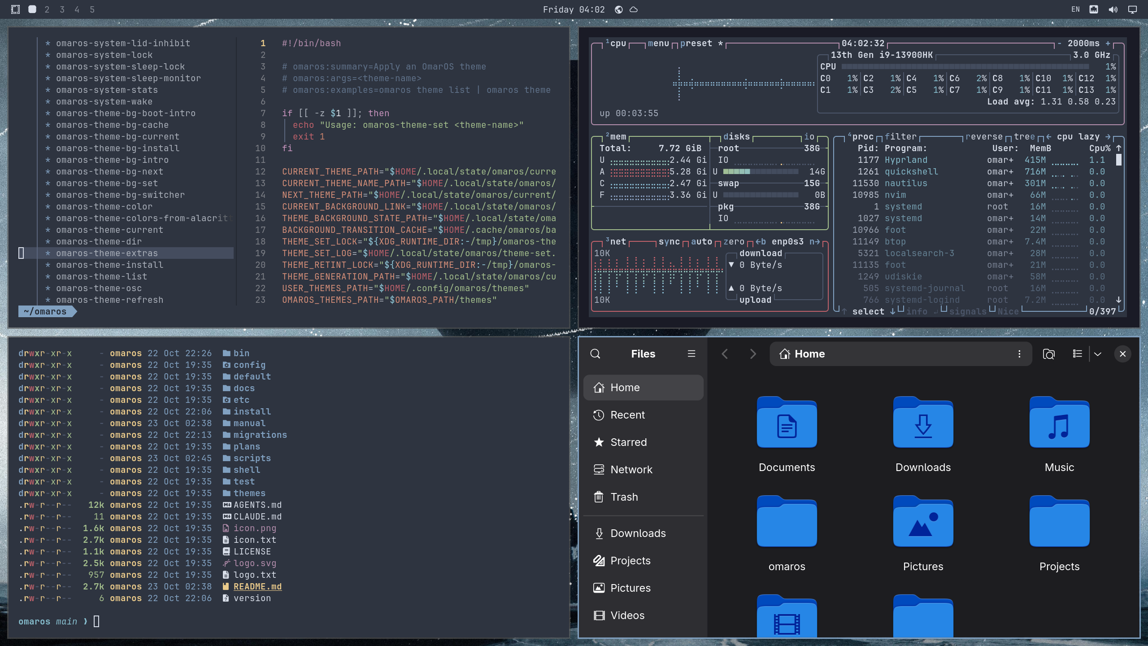Click the EN keyboard layout indicator
Image resolution: width=1148 pixels, height=646 pixels.
(x=1075, y=9)
